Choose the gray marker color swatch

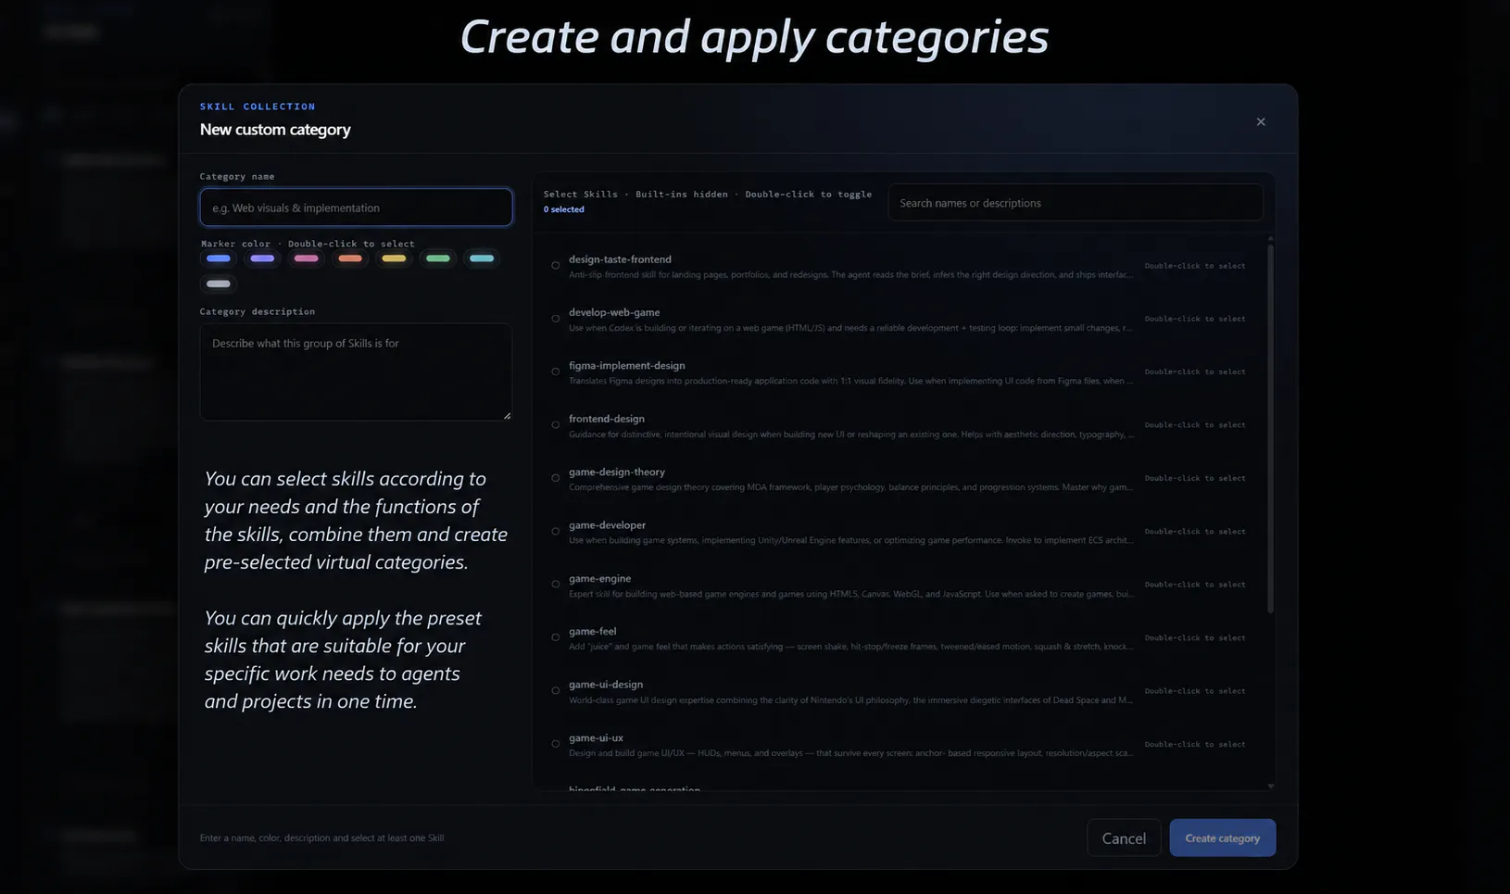coord(219,283)
